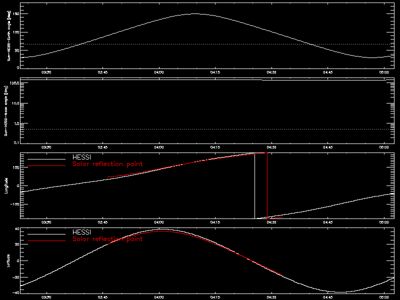
Task: Click '1.0' tick on Sun-HESSI-Noon angle axis
Action: pos(16,123)
